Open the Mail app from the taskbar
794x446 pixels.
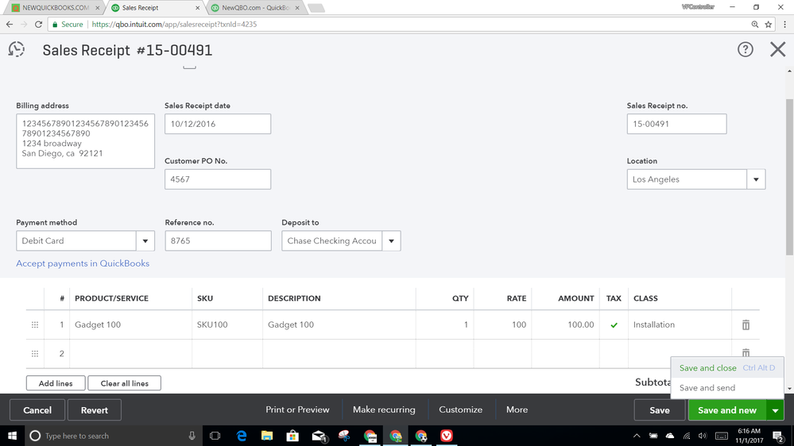(319, 436)
